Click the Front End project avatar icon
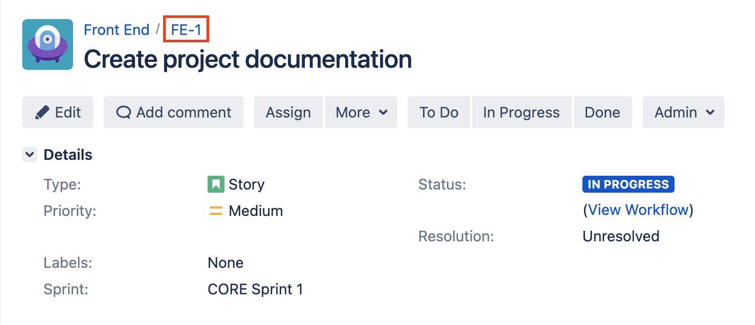This screenshot has width=755, height=325. [x=48, y=44]
